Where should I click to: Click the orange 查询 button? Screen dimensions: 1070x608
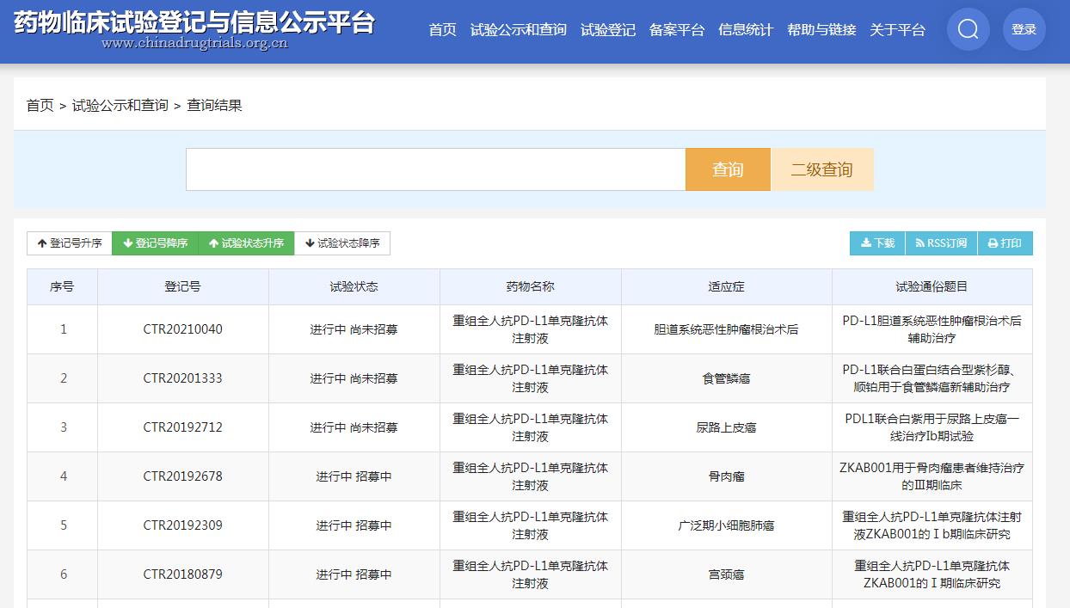[728, 169]
